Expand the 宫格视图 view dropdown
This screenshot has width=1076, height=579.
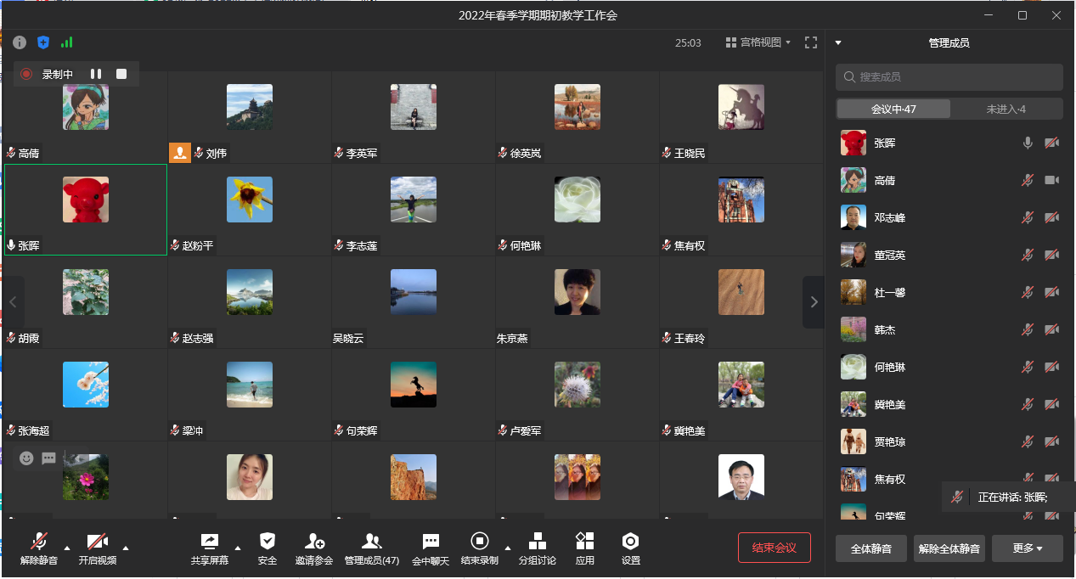pos(758,42)
